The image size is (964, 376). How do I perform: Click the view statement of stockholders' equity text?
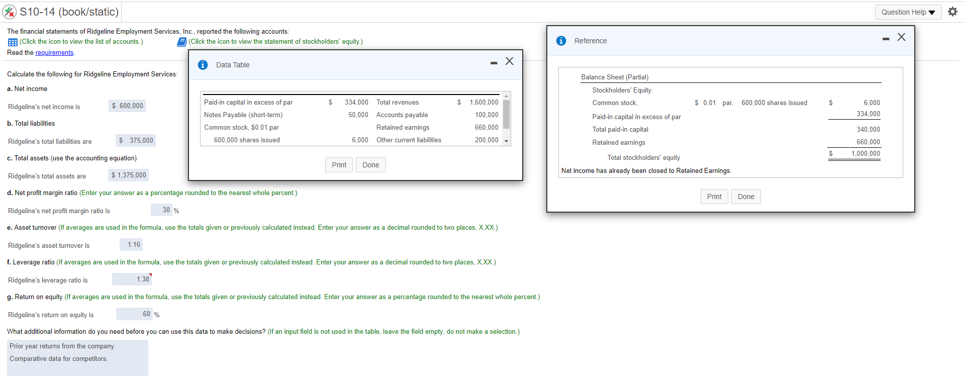(275, 42)
